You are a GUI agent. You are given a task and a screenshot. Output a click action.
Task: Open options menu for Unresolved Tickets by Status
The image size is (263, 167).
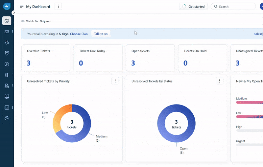pyautogui.click(x=220, y=81)
